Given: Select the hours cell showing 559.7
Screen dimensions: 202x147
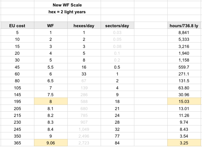Looking at the screenshot, I should (x=184, y=67).
